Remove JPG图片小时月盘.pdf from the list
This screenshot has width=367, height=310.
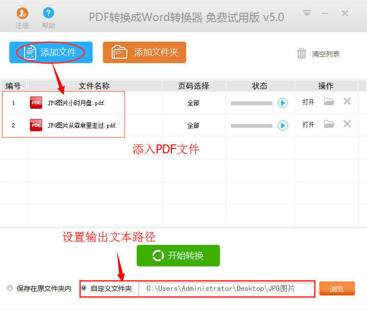click(347, 101)
